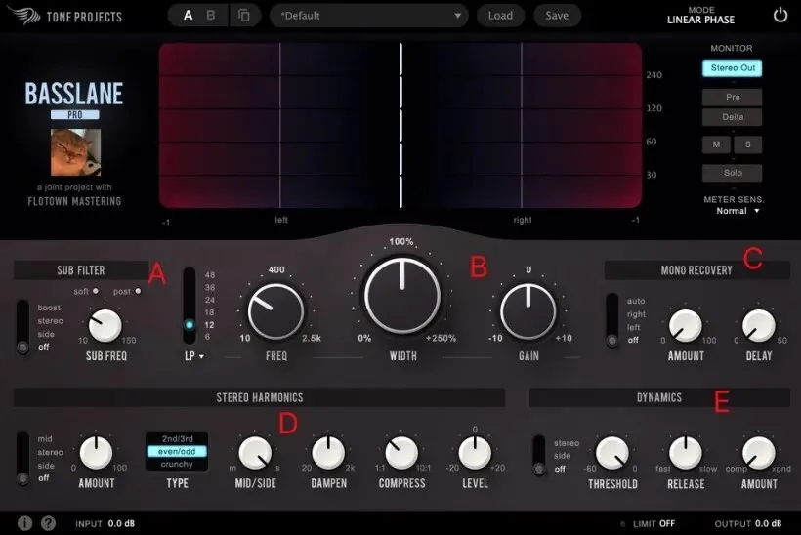The width and height of the screenshot is (801, 535).
Task: Set sub filter mode to side
Action: [x=46, y=334]
